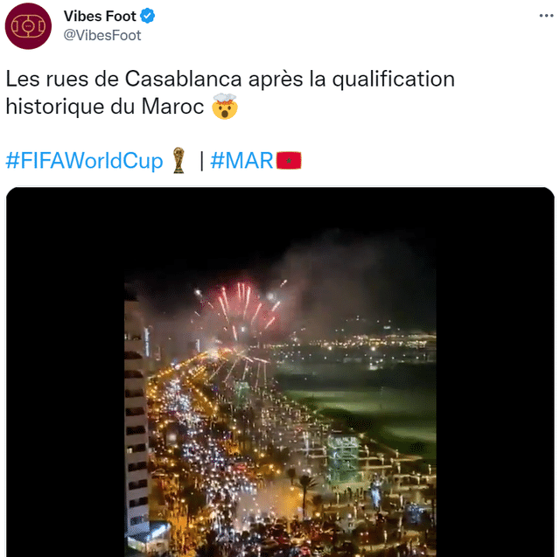Open the #MAR hashtag
The height and width of the screenshot is (557, 560).
tap(242, 161)
